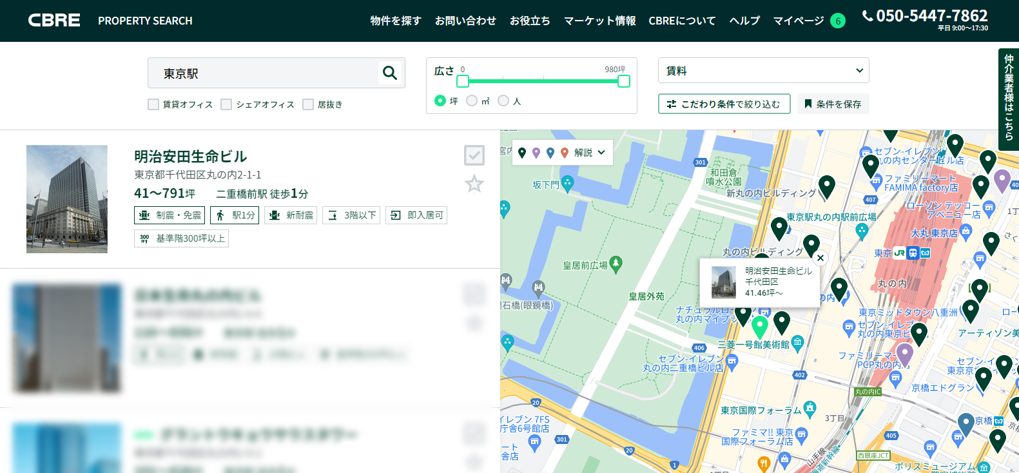Tick the シェアオフィス checkbox
Viewport: 1019px width, 473px height.
226,104
